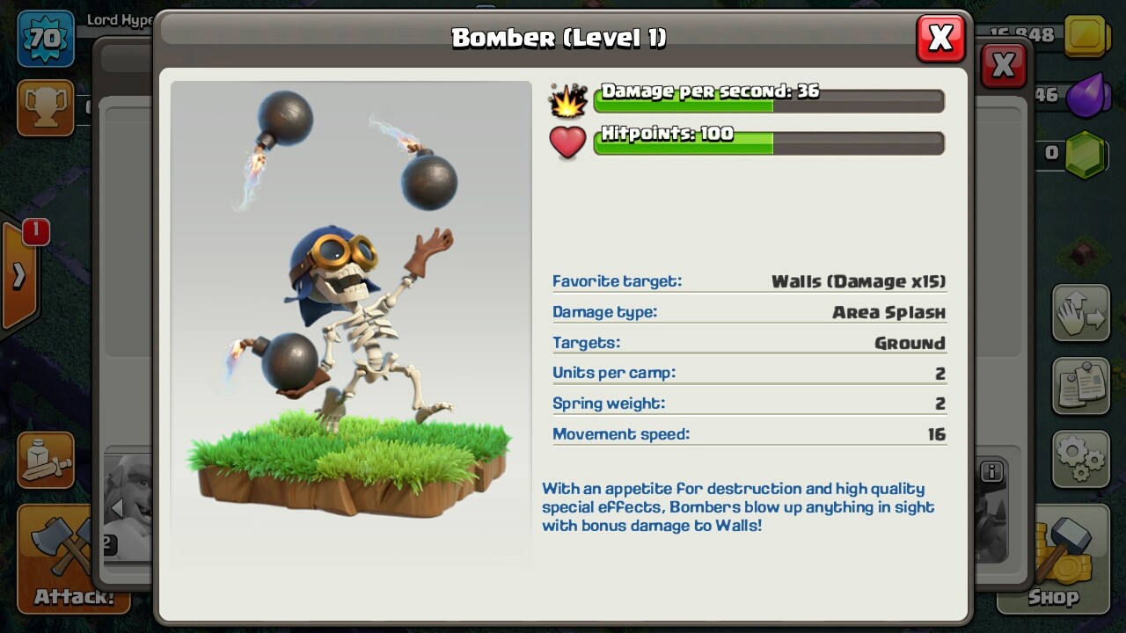Click the Hitpoints progress bar

tap(769, 142)
